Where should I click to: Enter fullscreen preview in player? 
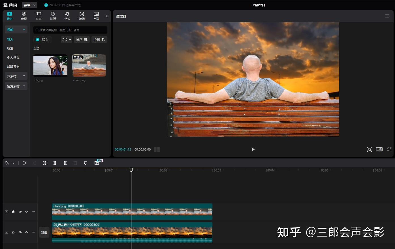[389, 149]
